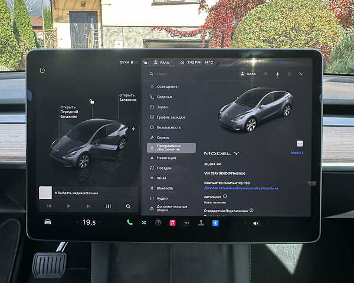The image size is (354, 283).
Task: Open Дополнительная информация об автомобиле link
Action: pyautogui.click(x=241, y=188)
